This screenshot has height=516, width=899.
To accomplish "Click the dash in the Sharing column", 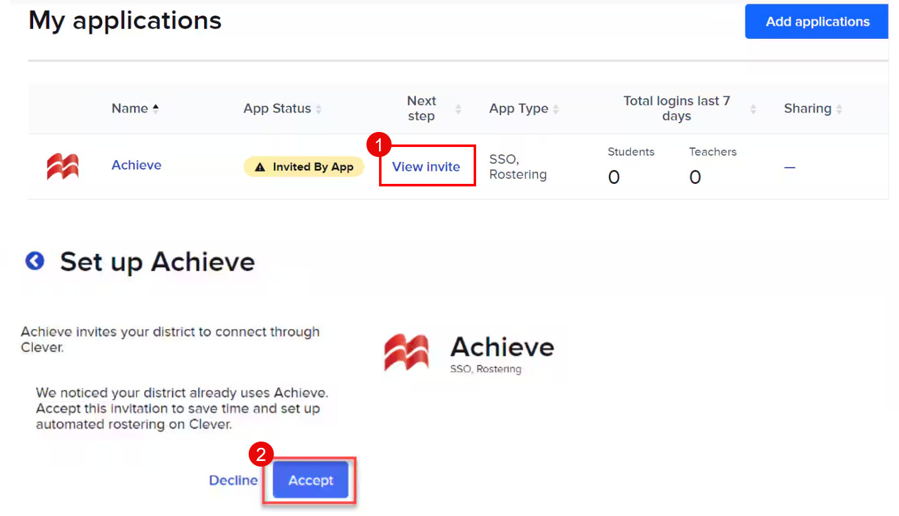I will point(789,166).
